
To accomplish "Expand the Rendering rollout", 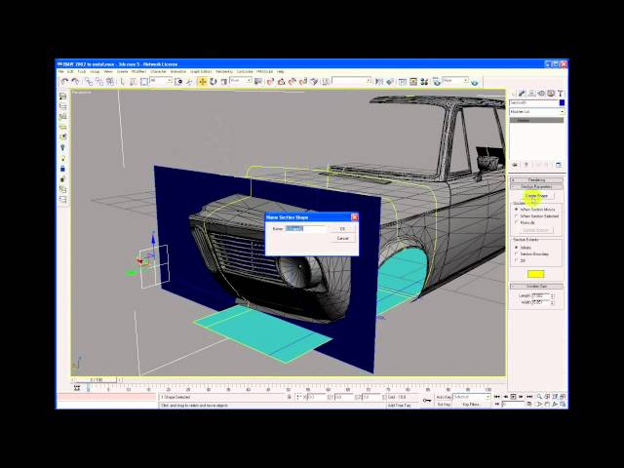I will pyautogui.click(x=536, y=179).
